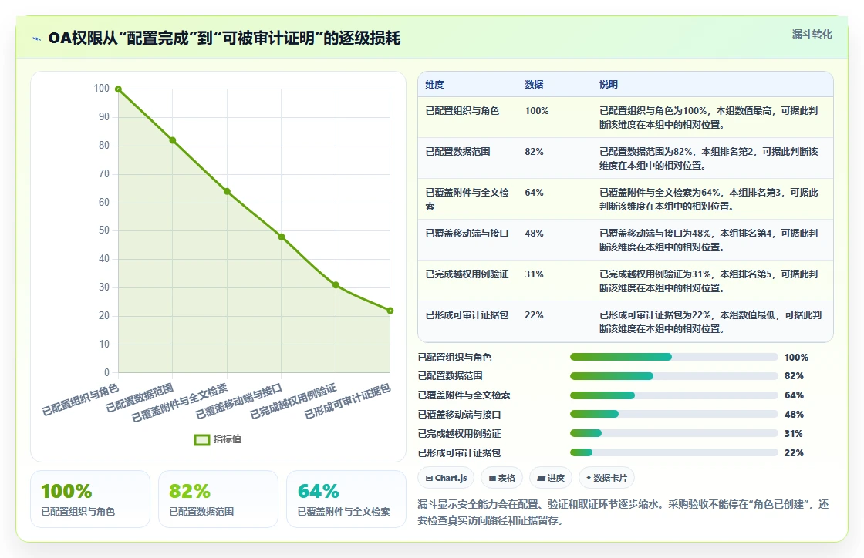Viewport: 864px width, 558px height.
Task: Click the 64% value in table
Action: [x=534, y=192]
